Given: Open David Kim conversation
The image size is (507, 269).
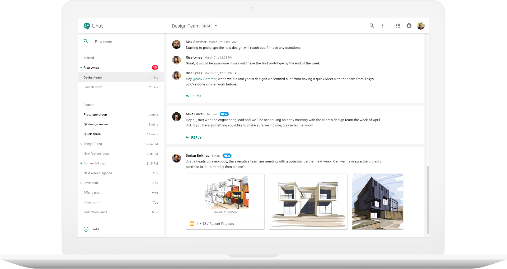Looking at the screenshot, I should [121, 183].
